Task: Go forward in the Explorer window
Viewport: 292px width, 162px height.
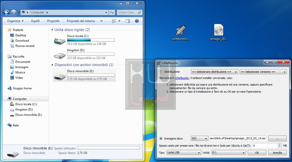Action: (x=13, y=12)
